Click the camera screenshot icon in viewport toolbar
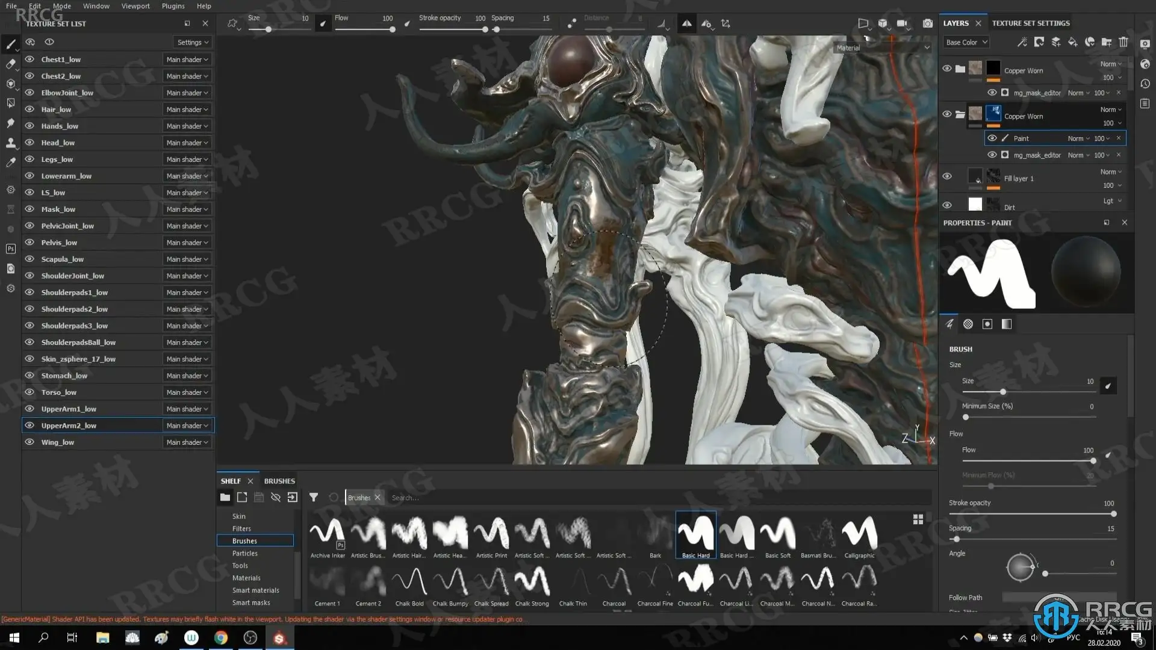 click(928, 23)
